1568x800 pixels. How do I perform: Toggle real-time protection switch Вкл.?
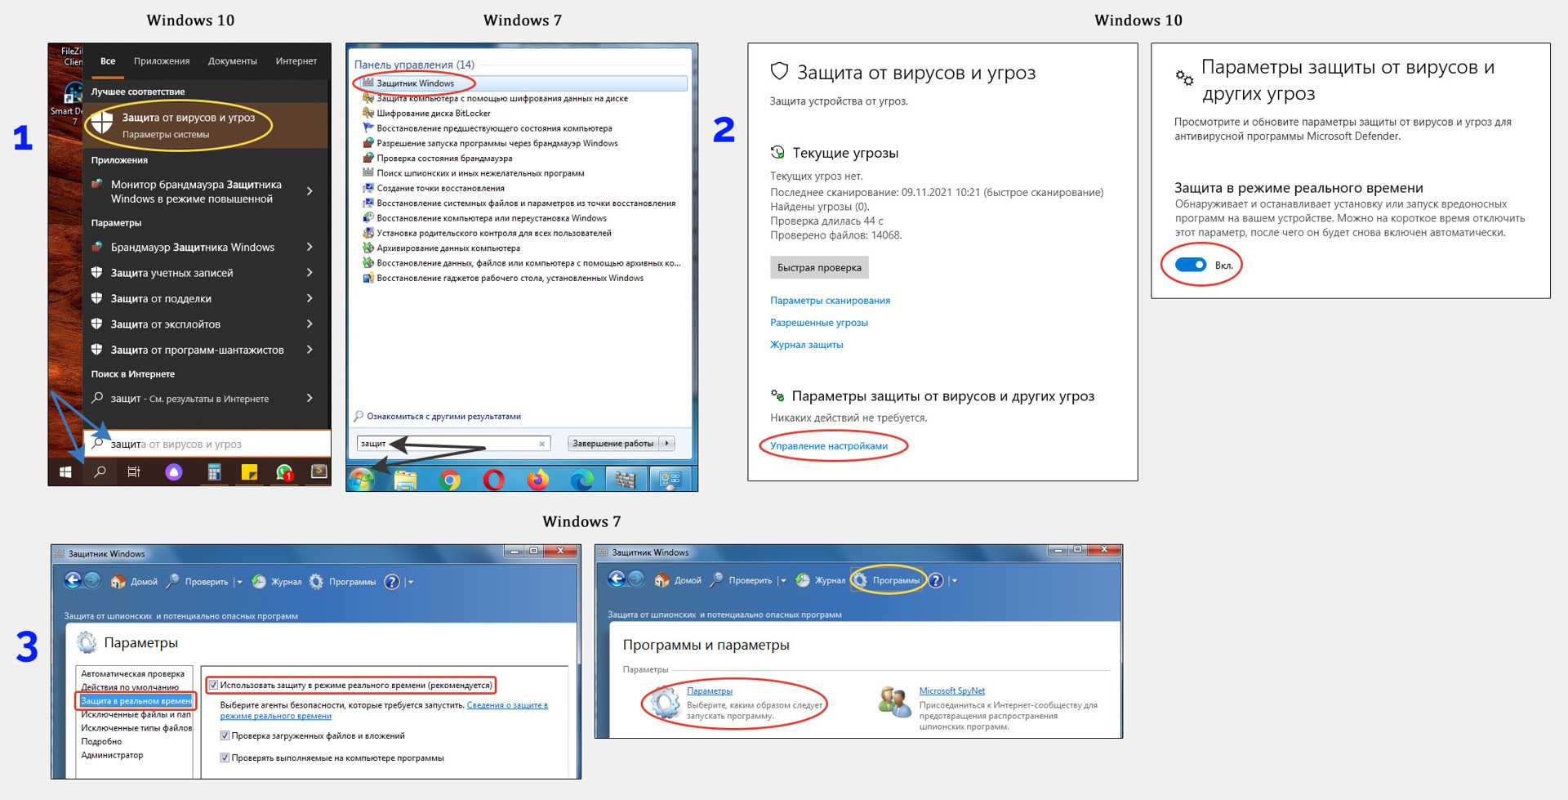pyautogui.click(x=1190, y=265)
